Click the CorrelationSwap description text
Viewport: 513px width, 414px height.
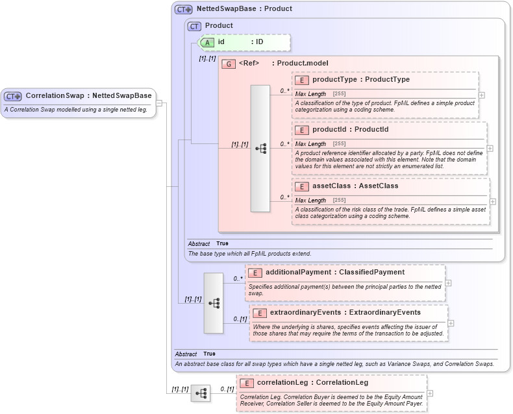point(75,110)
